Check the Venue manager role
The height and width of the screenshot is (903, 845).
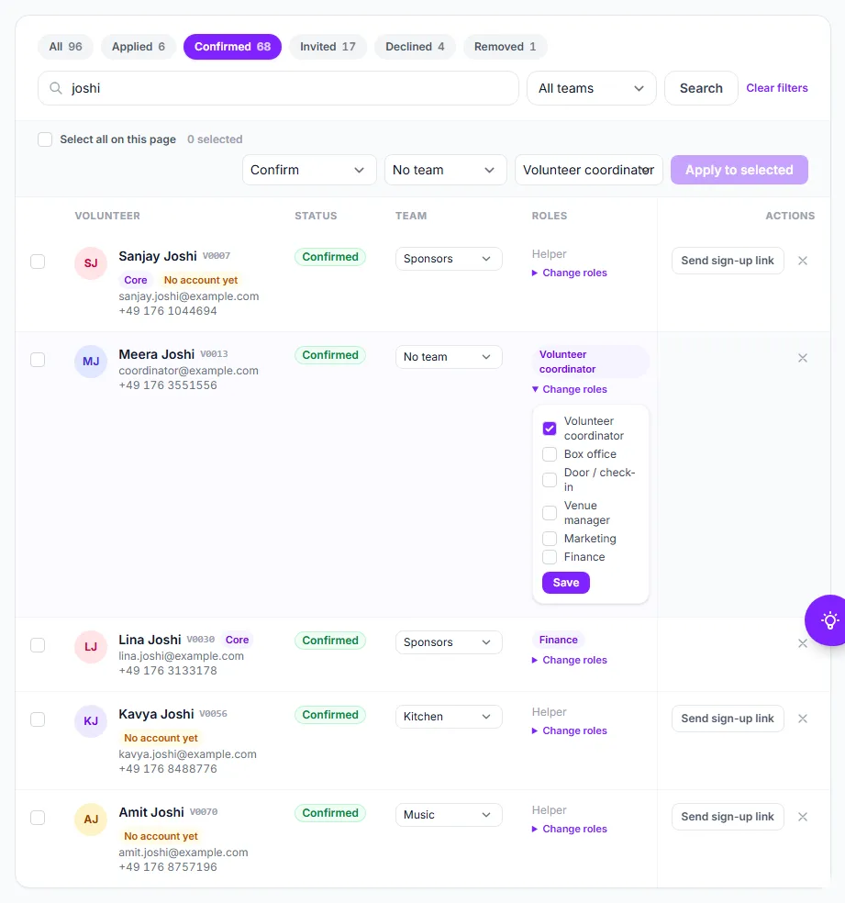pyautogui.click(x=550, y=513)
